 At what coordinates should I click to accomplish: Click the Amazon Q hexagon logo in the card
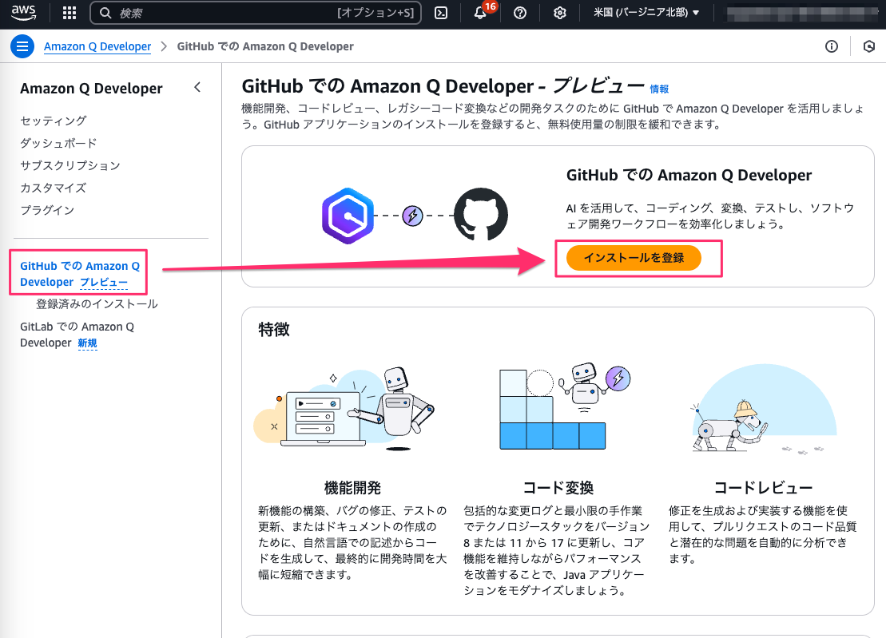coord(348,216)
